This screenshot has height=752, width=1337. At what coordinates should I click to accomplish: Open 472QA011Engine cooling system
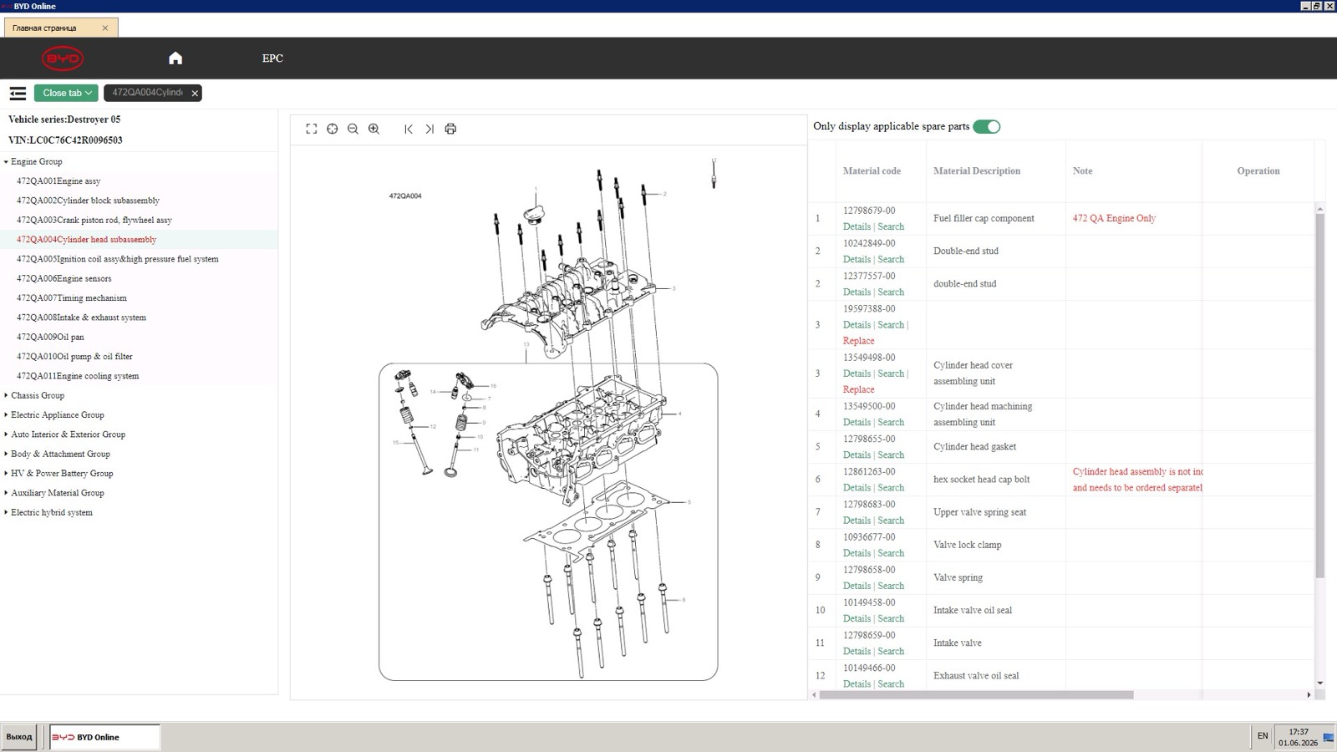(x=78, y=376)
